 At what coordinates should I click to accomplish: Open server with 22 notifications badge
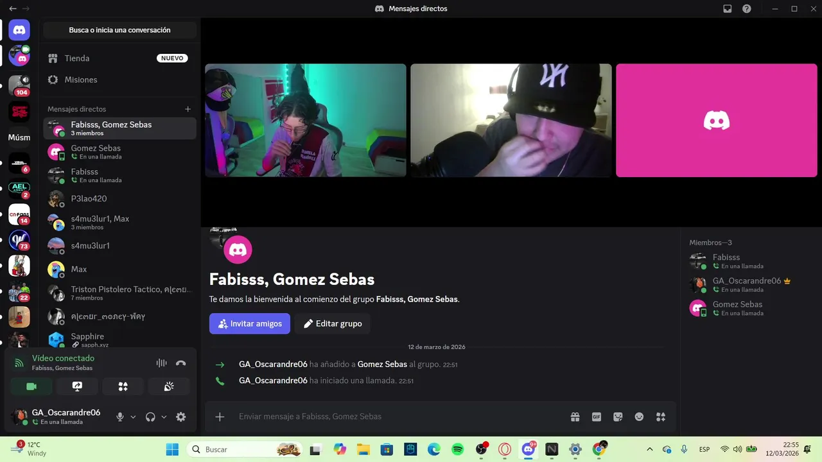19,292
